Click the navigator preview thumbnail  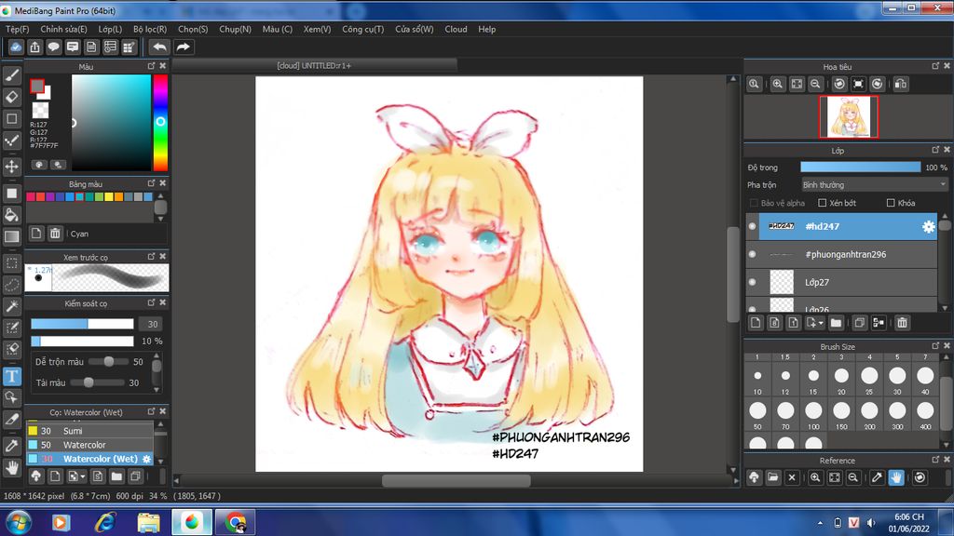tap(849, 116)
